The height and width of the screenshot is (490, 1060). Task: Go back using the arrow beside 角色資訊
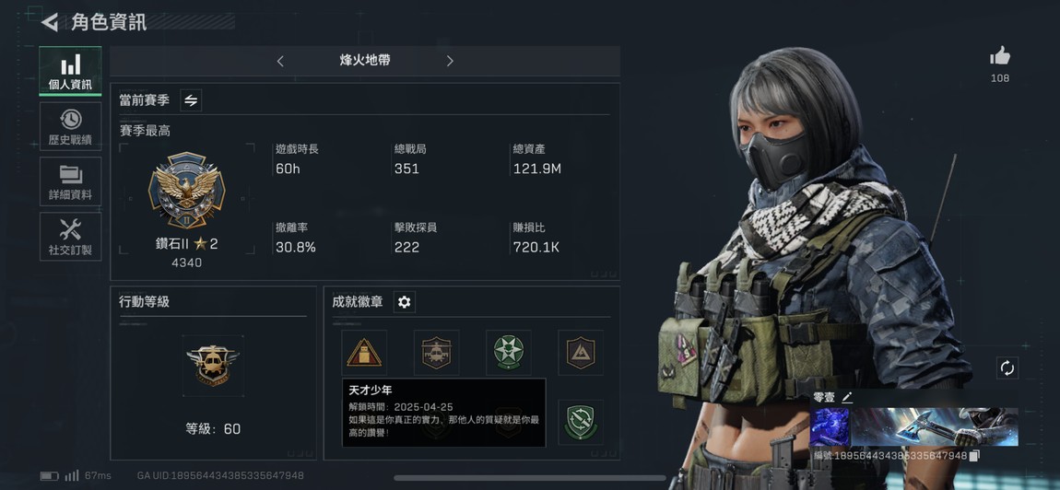coord(50,22)
